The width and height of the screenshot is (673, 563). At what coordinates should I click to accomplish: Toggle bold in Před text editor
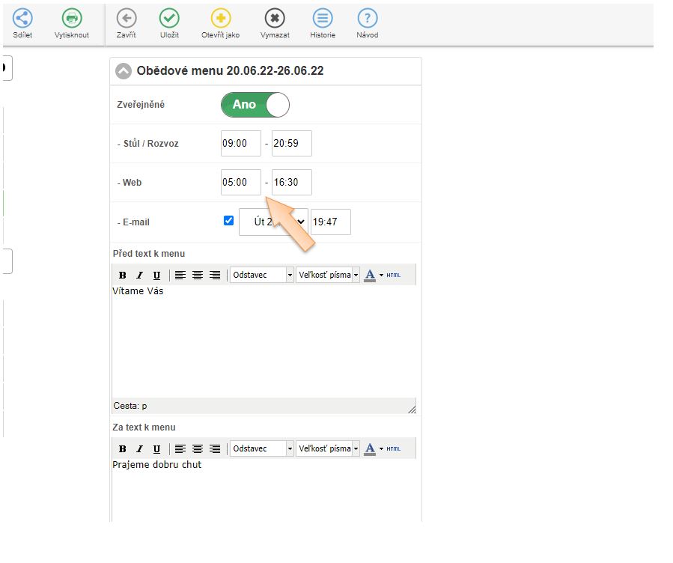click(122, 276)
